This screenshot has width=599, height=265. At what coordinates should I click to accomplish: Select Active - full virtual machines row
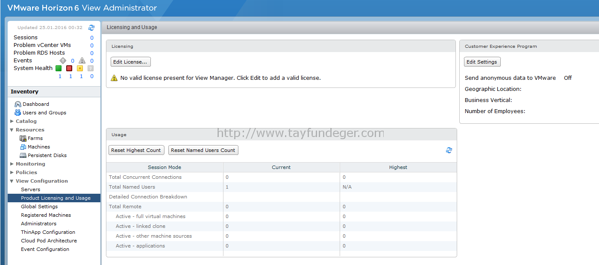point(282,216)
